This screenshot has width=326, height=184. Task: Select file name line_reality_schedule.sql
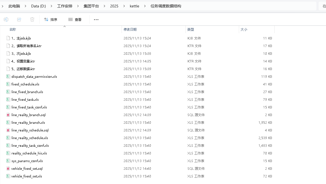click(x=30, y=130)
